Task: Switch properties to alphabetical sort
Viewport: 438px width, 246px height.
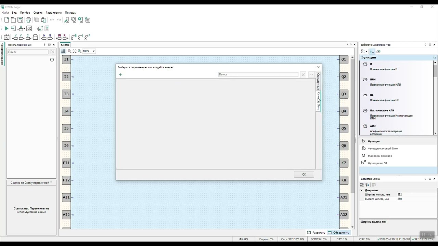Action: 367,185
